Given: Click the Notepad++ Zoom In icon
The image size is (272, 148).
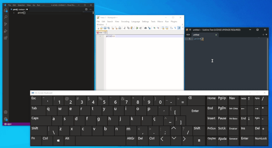Looking at the screenshot, I should pos(154,28).
